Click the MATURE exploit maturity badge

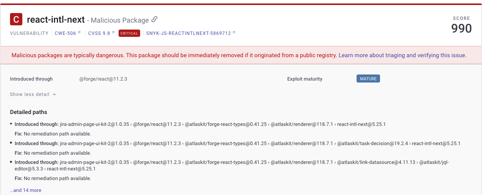pos(368,79)
